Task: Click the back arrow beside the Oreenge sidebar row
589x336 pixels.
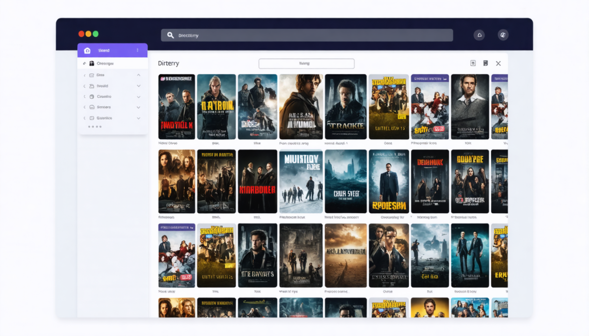Action: (84, 63)
